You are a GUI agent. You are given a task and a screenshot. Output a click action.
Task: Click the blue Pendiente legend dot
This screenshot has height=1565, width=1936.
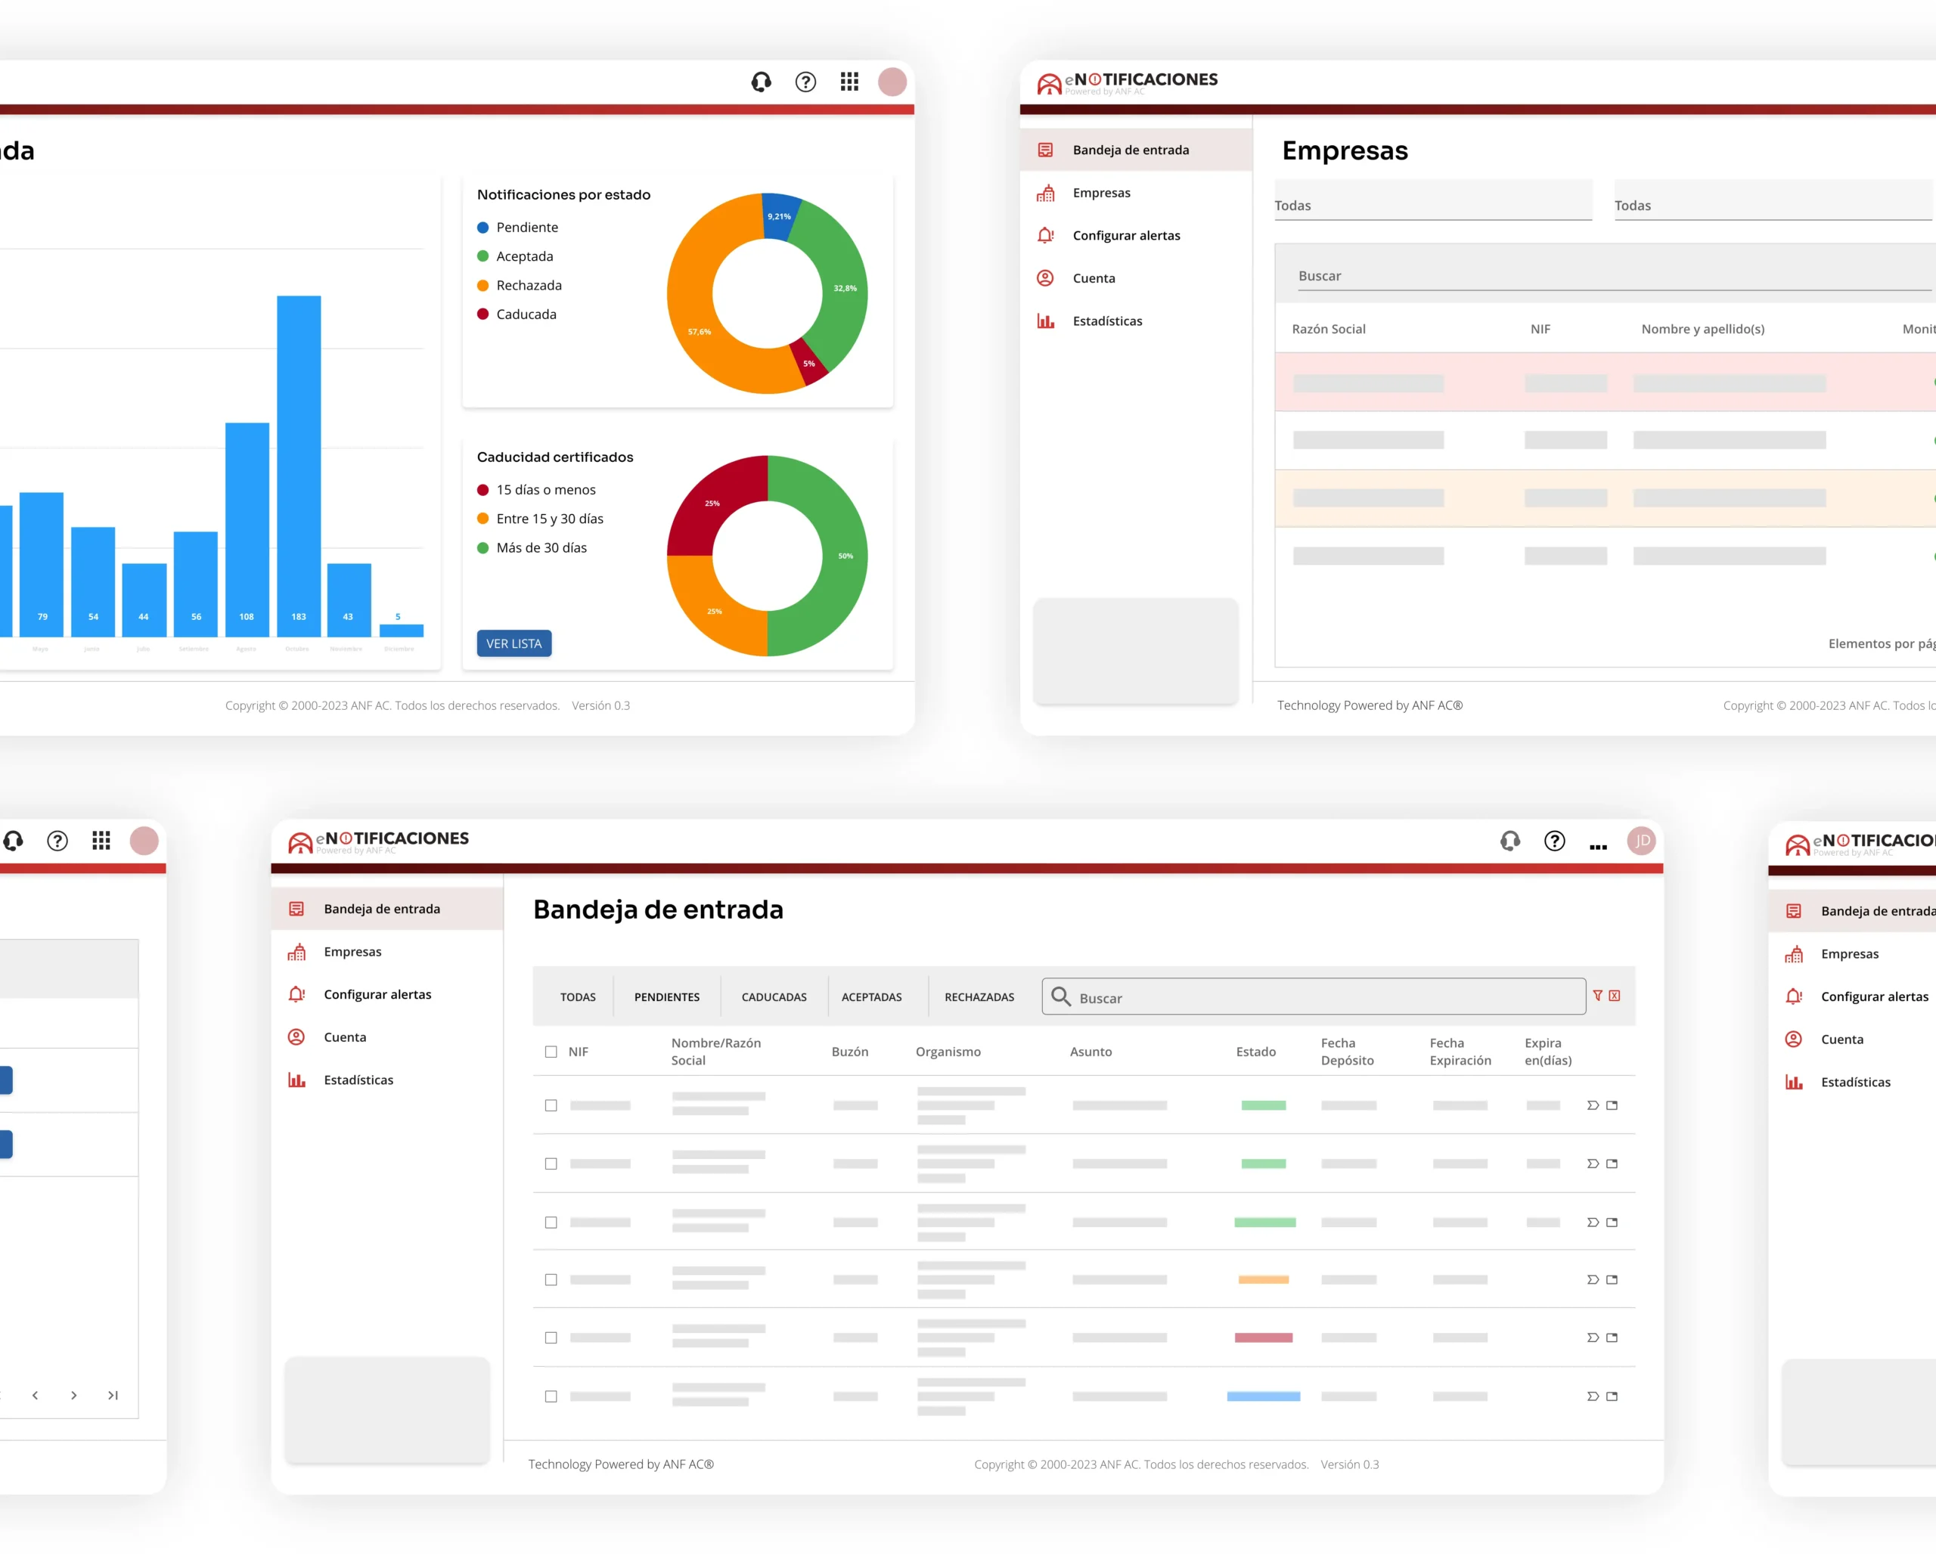coord(482,227)
